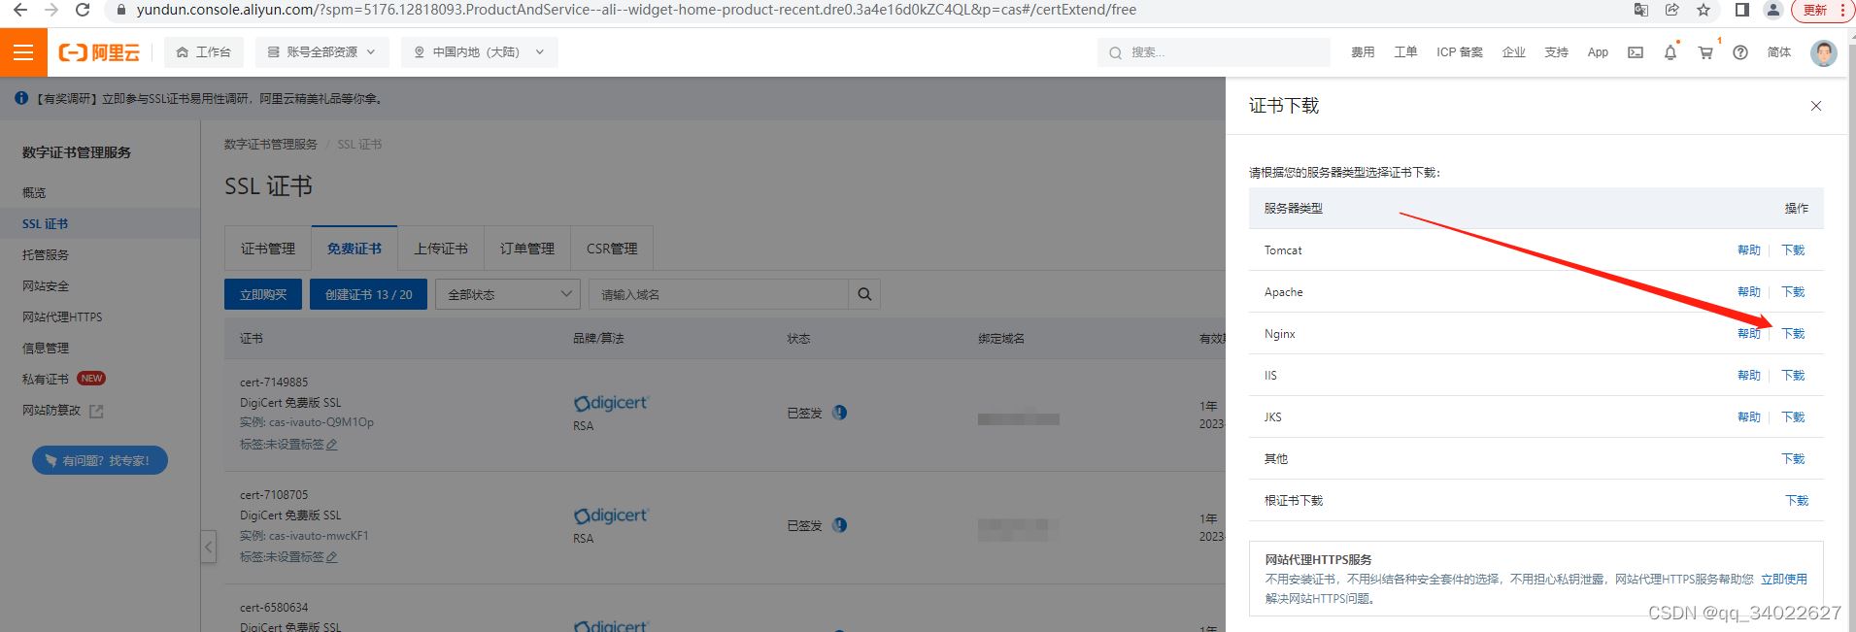Switch to 订单管理 tab
This screenshot has height=632, width=1856.
[x=527, y=249]
